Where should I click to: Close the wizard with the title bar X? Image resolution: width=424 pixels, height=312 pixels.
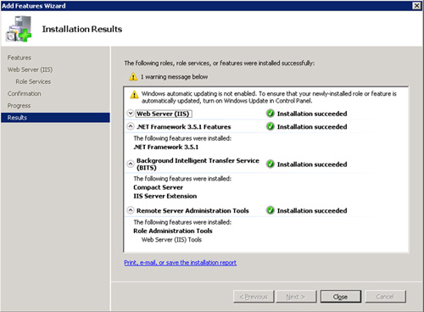point(416,6)
